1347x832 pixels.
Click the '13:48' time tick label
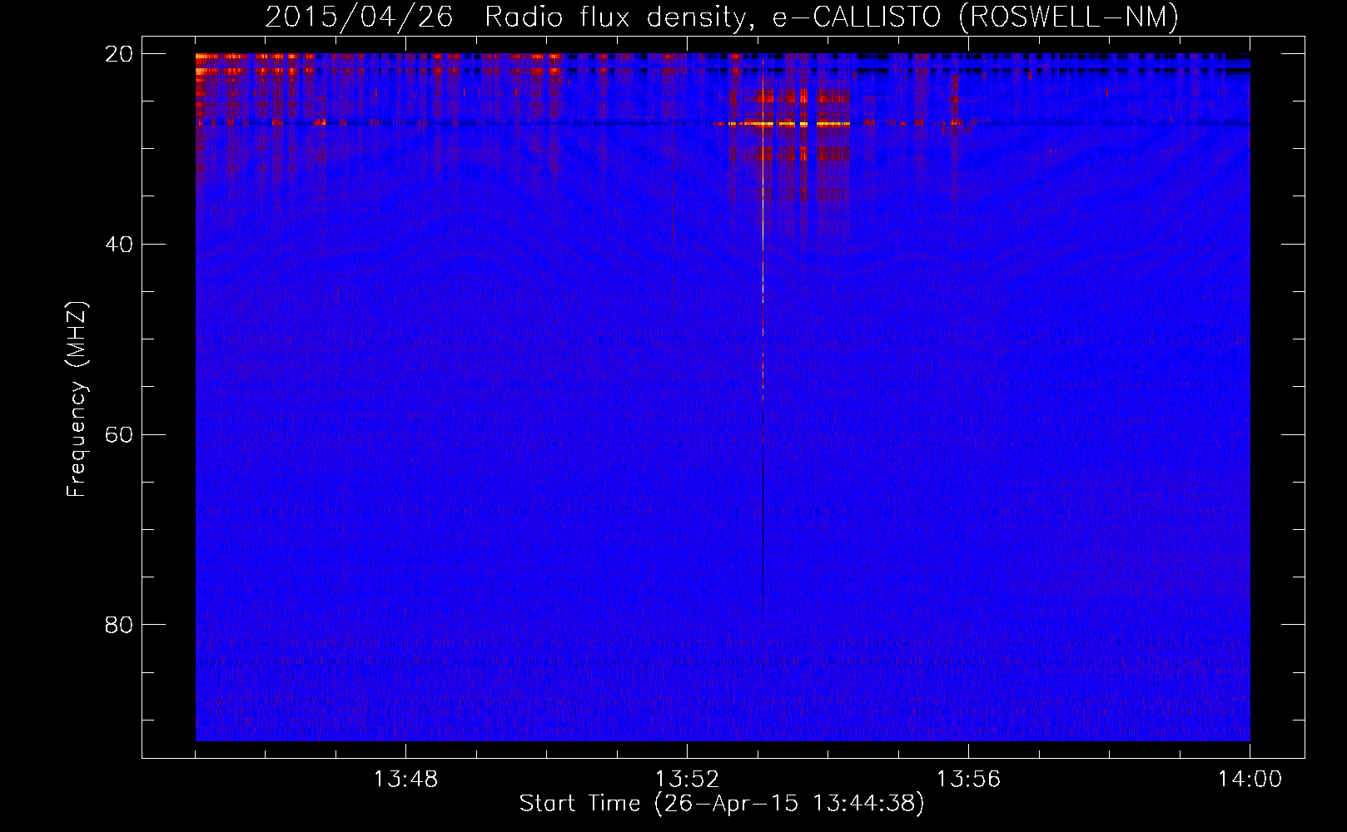(x=405, y=780)
